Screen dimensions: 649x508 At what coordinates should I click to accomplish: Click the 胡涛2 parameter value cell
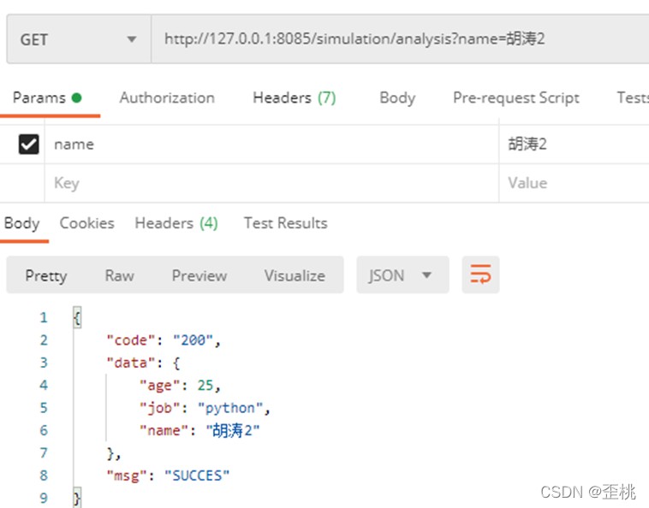coord(575,145)
